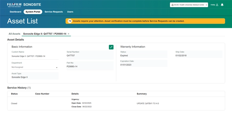Open the notifications bell
This screenshot has width=232, height=115.
(x=222, y=5)
